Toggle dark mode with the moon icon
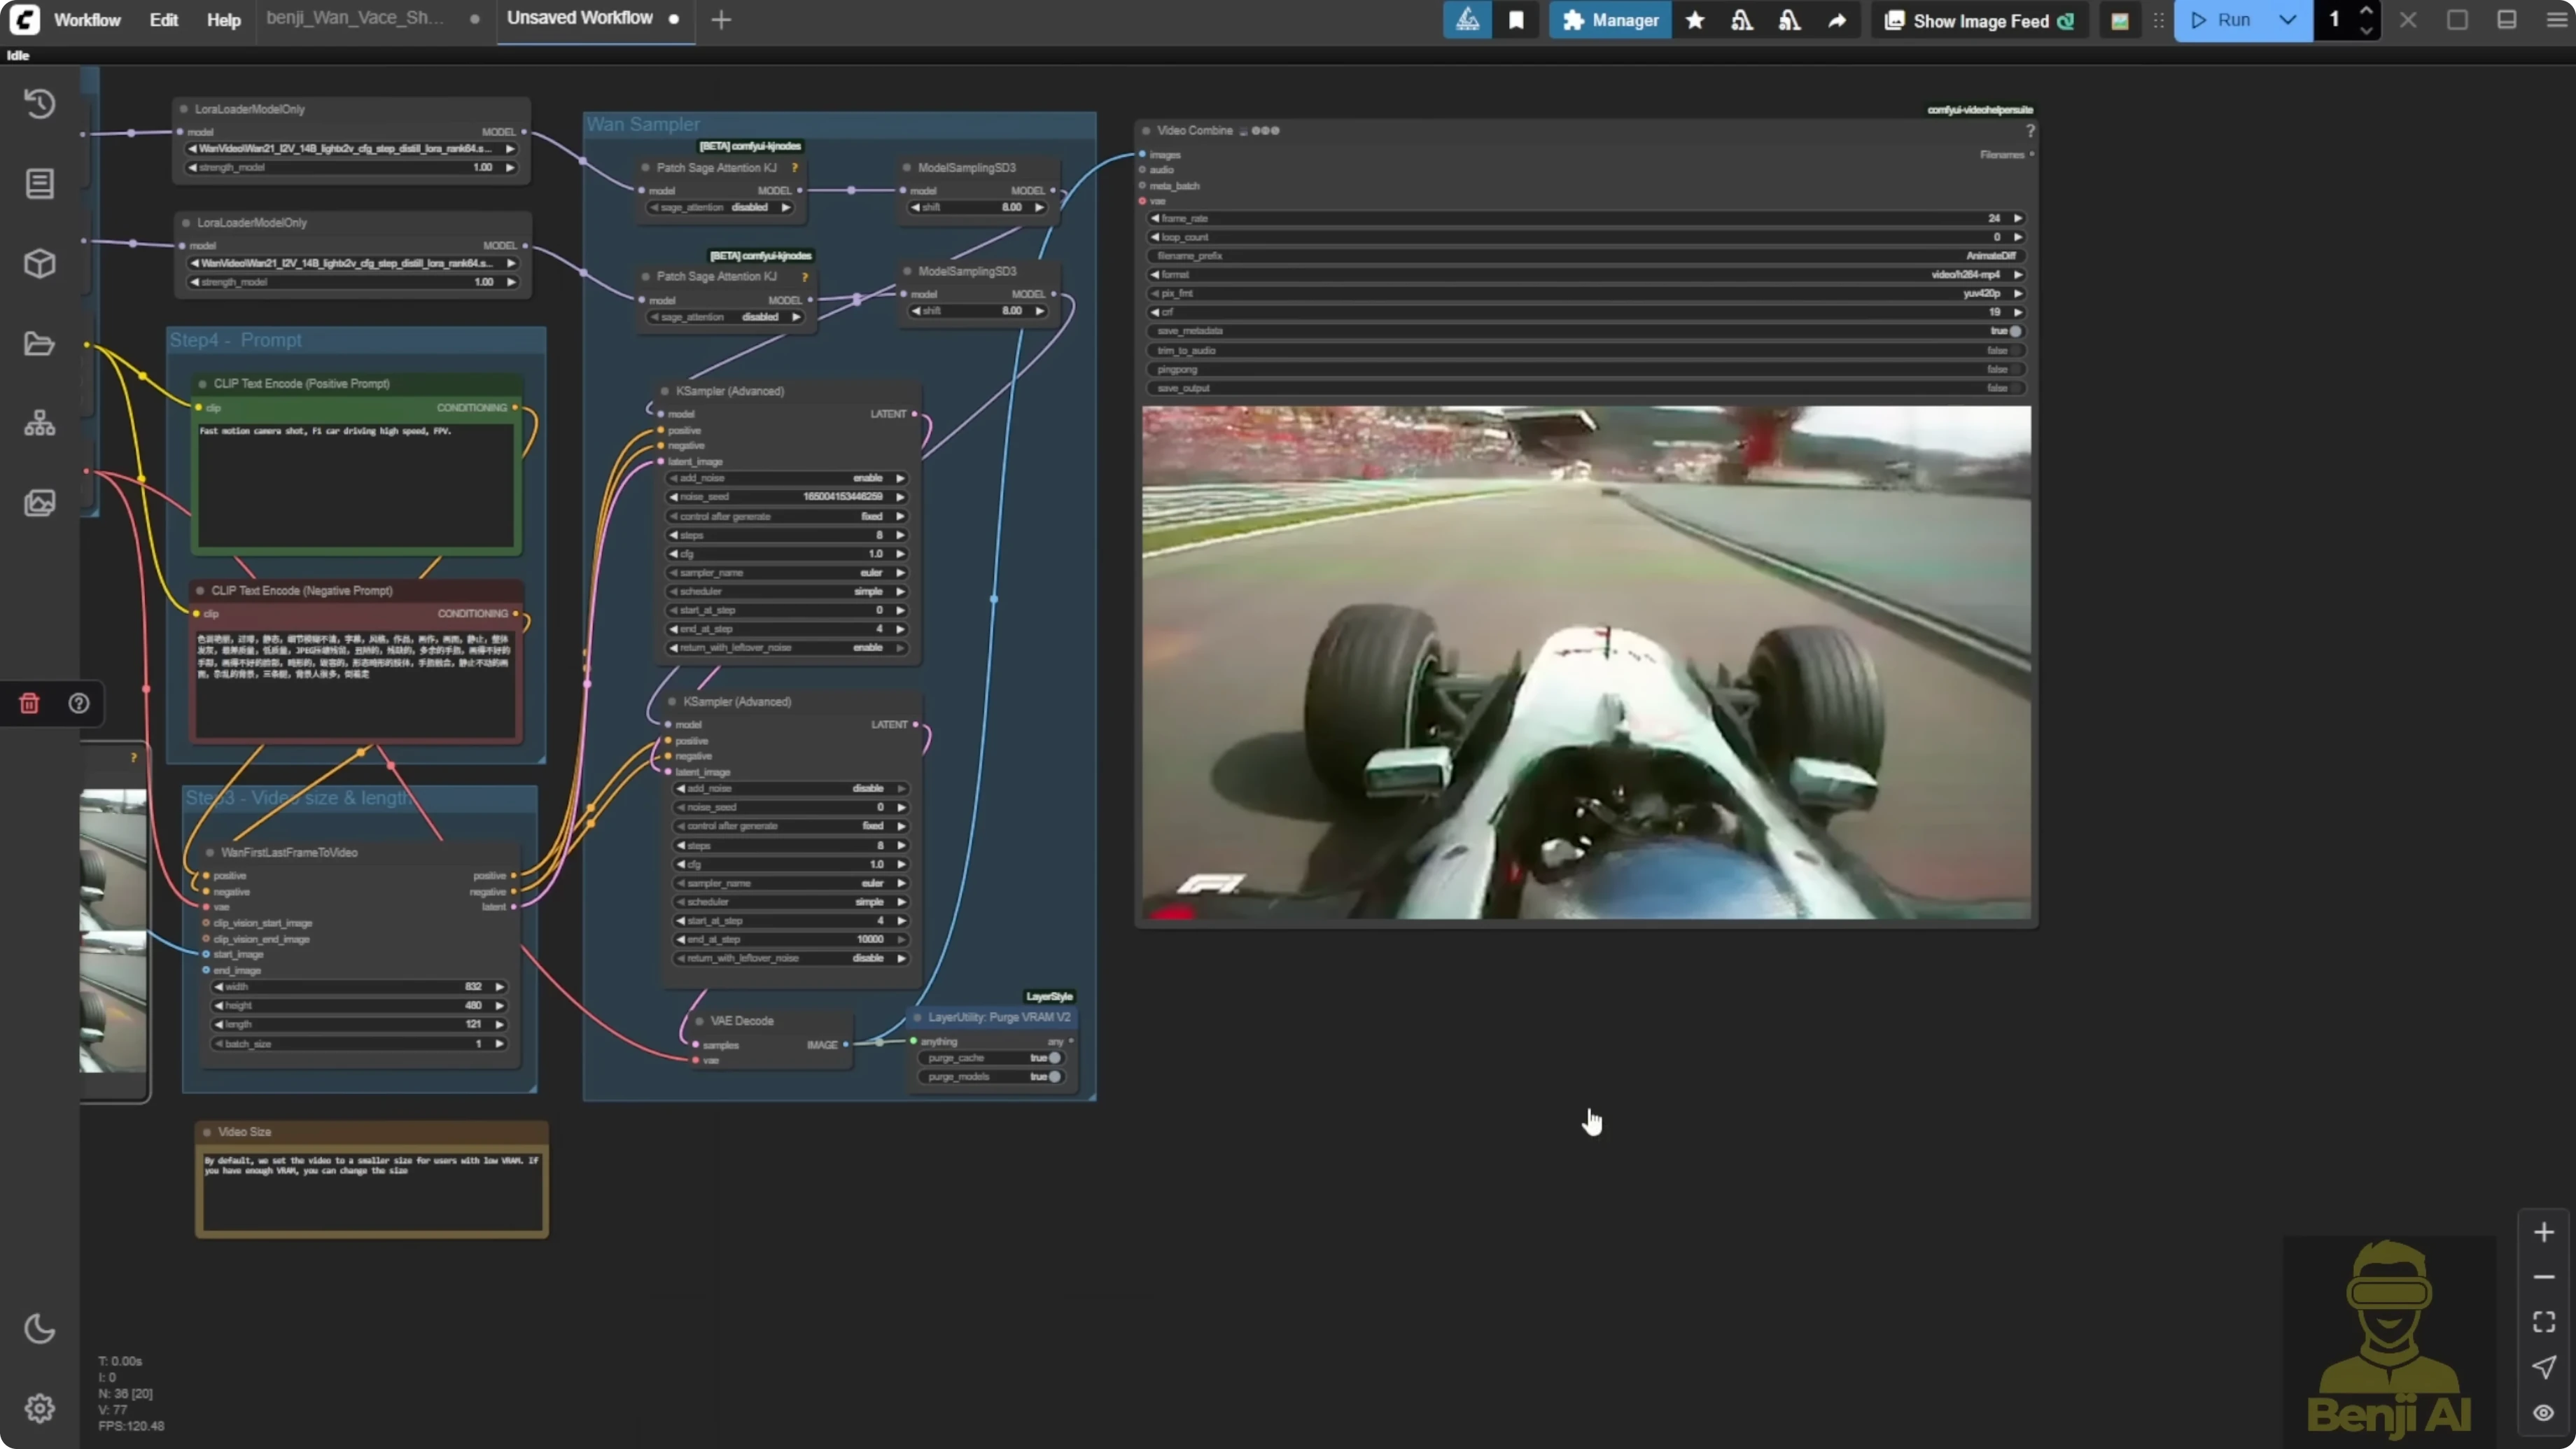Screen dimensions: 2576x1449 [x=40, y=1329]
